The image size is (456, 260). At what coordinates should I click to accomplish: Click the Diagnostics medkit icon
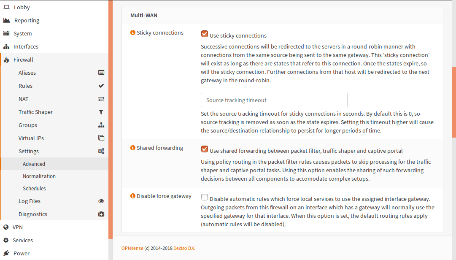[101, 214]
